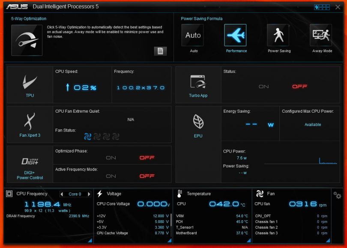Select the Performance airplane power mode
The height and width of the screenshot is (248, 347).
pos(235,36)
